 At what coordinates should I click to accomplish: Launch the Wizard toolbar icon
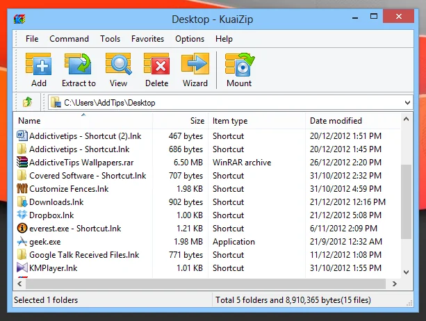pos(195,63)
